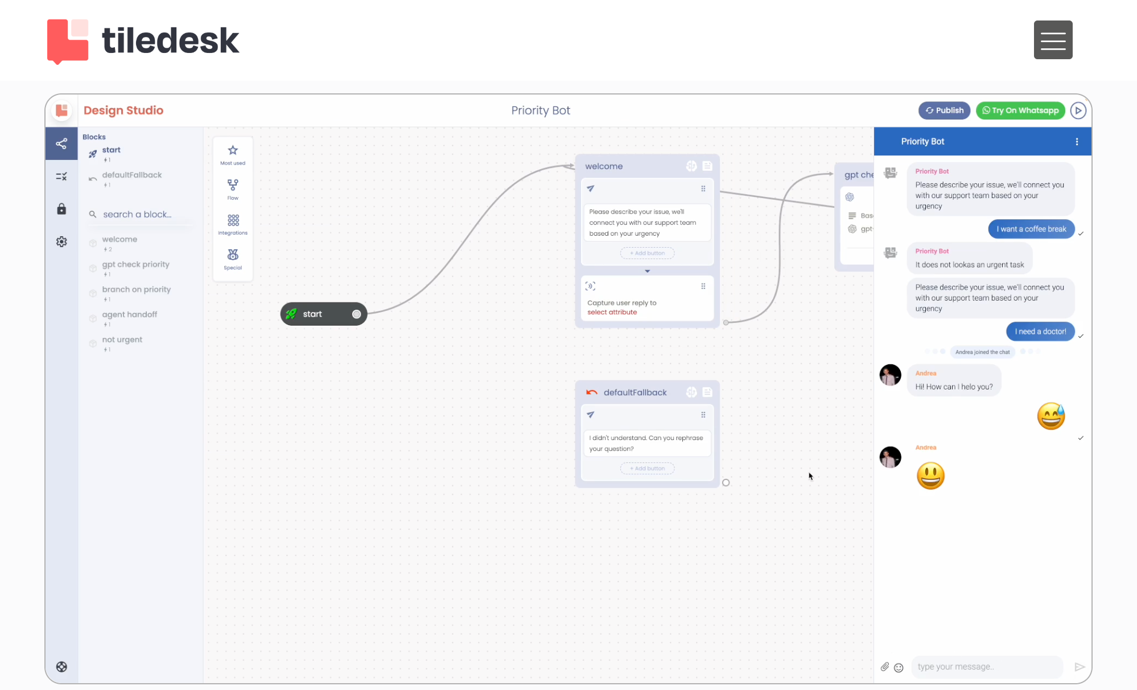Click the defaultFallback message text
This screenshot has height=690, width=1137.
tap(648, 443)
